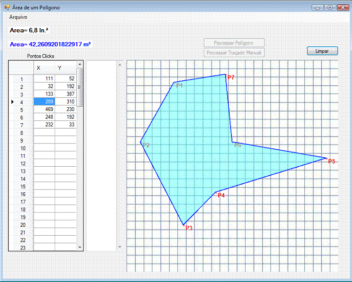Select X cell with value 248
Image resolution: width=352 pixels, height=282 pixels.
coord(44,117)
